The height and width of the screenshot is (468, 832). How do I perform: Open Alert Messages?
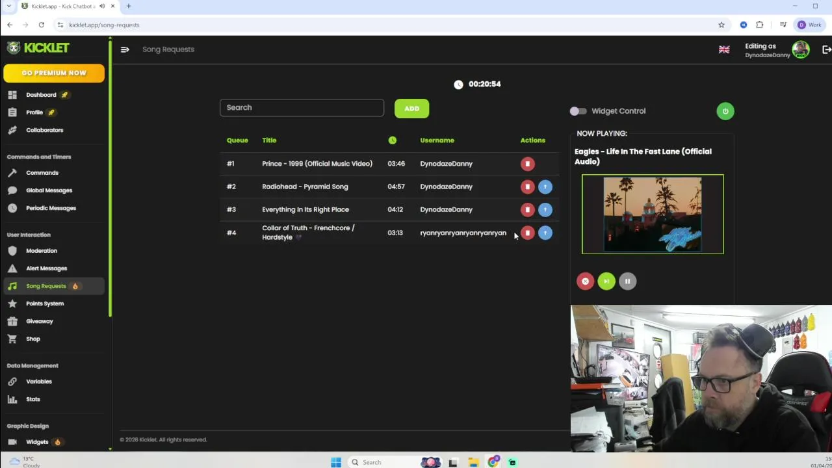tap(46, 268)
